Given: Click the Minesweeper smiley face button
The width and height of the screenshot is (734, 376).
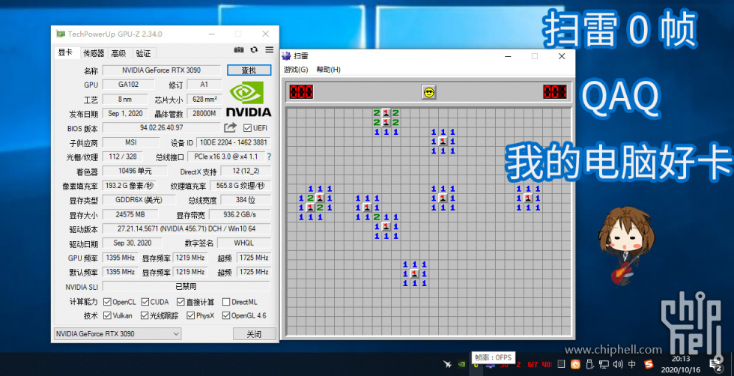Looking at the screenshot, I should (428, 92).
